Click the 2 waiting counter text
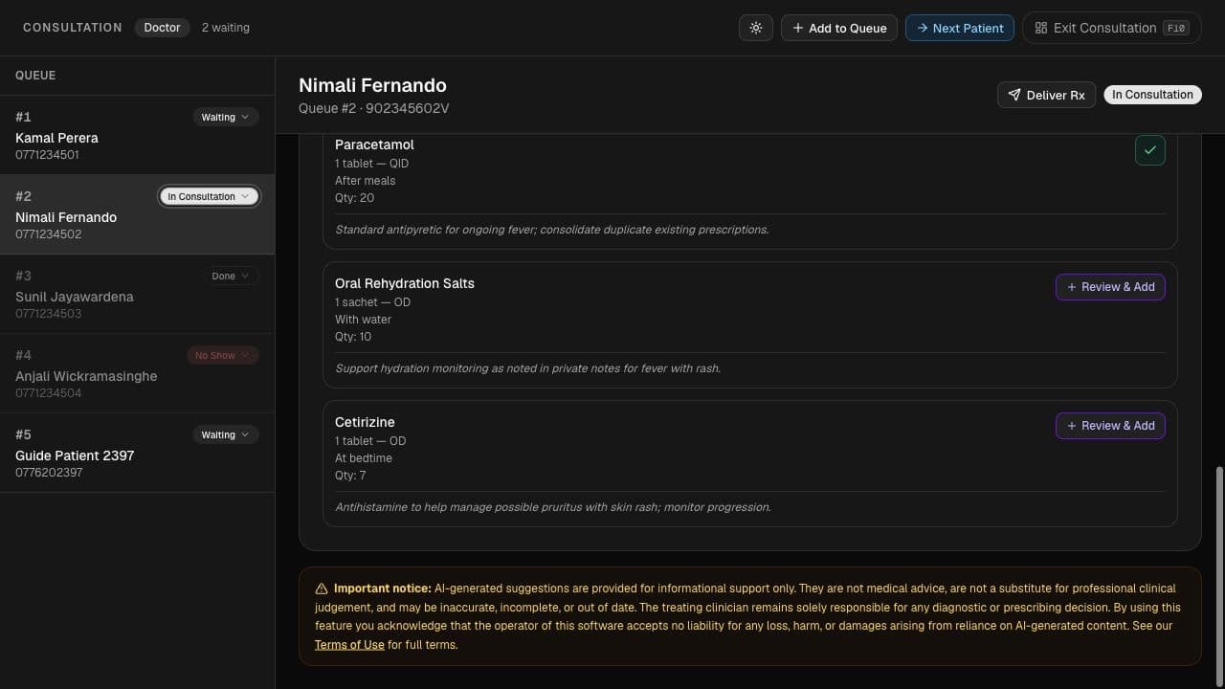The width and height of the screenshot is (1225, 689). pos(226,28)
